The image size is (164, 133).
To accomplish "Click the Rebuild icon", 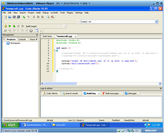I will coord(18,26).
